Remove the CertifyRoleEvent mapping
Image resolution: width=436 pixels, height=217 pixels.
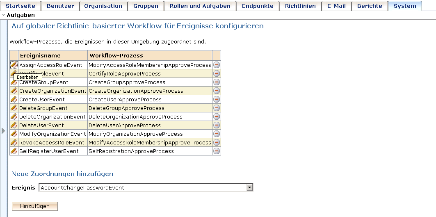(x=217, y=73)
